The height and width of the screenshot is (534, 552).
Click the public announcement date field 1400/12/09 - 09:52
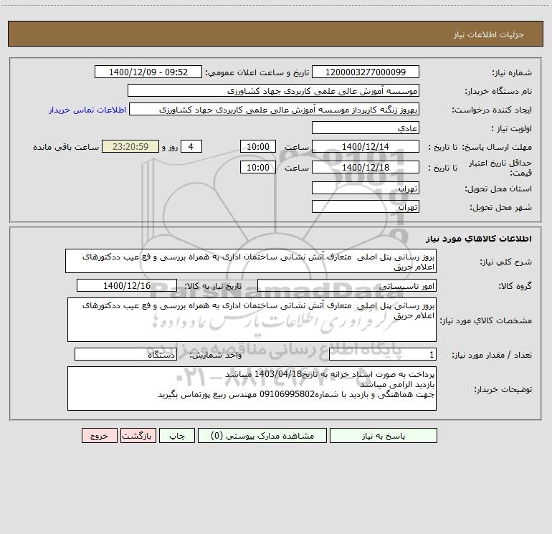(x=148, y=72)
